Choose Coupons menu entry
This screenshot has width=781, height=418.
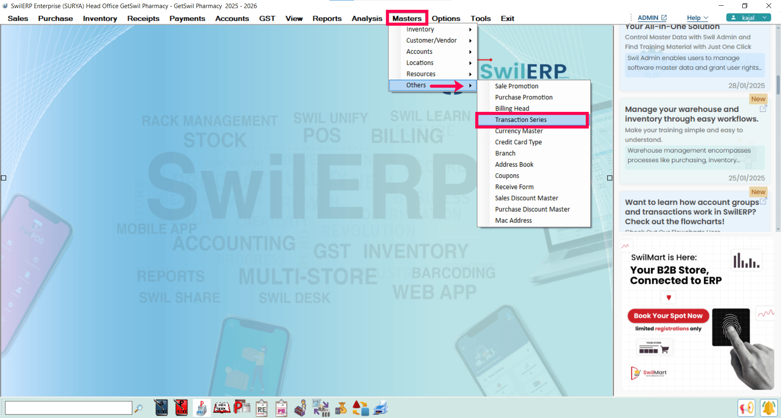(534, 176)
